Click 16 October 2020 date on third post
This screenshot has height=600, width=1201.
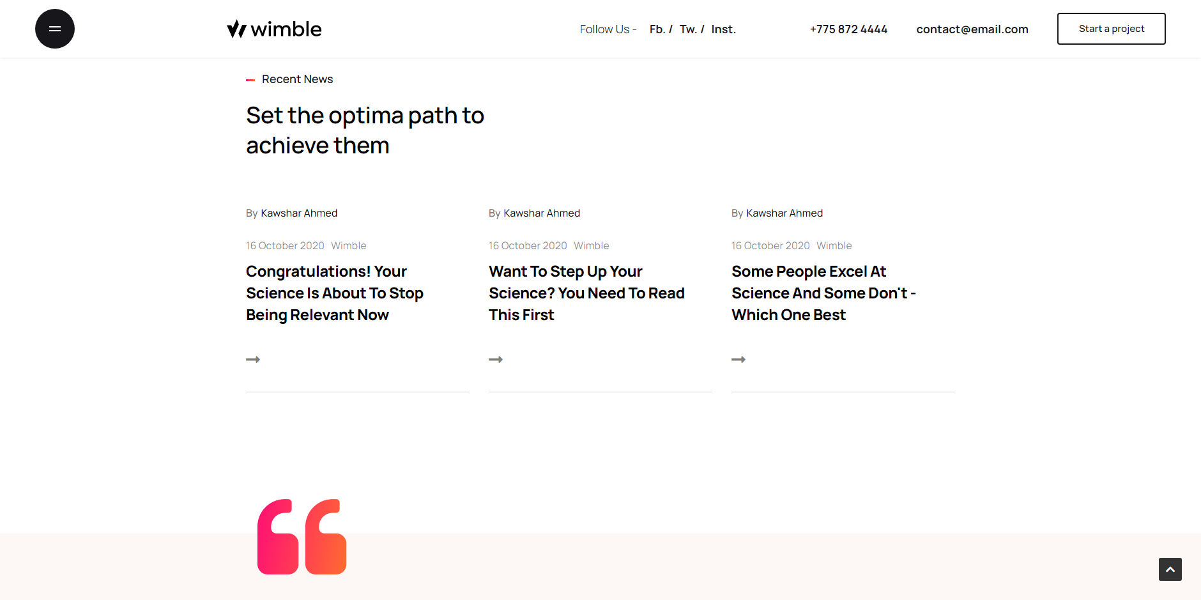(x=770, y=246)
